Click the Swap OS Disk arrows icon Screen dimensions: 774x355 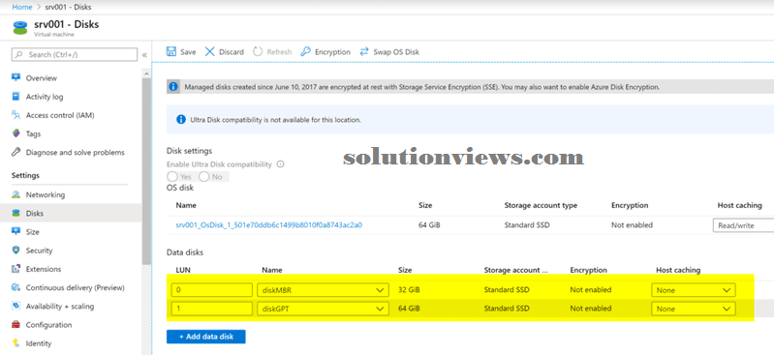click(364, 52)
